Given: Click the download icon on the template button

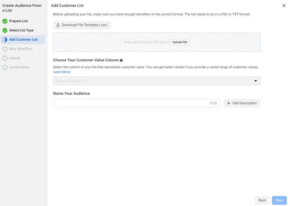Looking at the screenshot, I should [58, 25].
